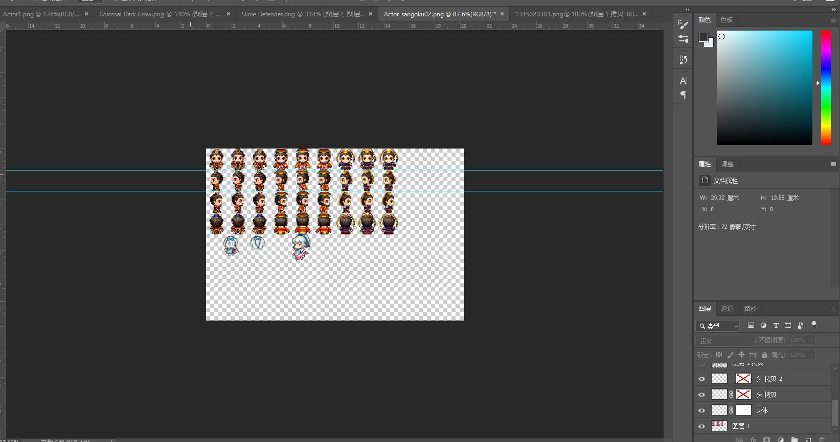Screen dimensions: 840x442
Task: Filter layers by pixel layers icon
Action: coord(751,326)
